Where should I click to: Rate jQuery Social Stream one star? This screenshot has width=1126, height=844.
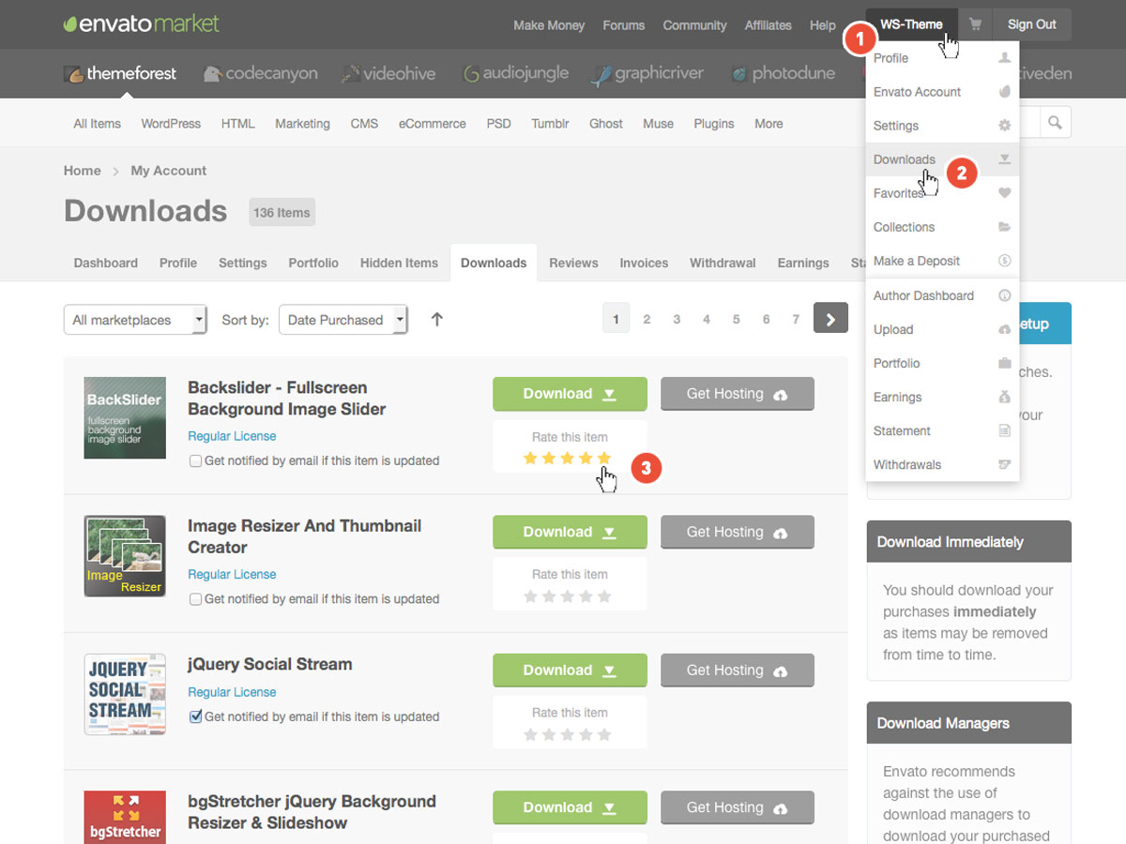point(531,733)
